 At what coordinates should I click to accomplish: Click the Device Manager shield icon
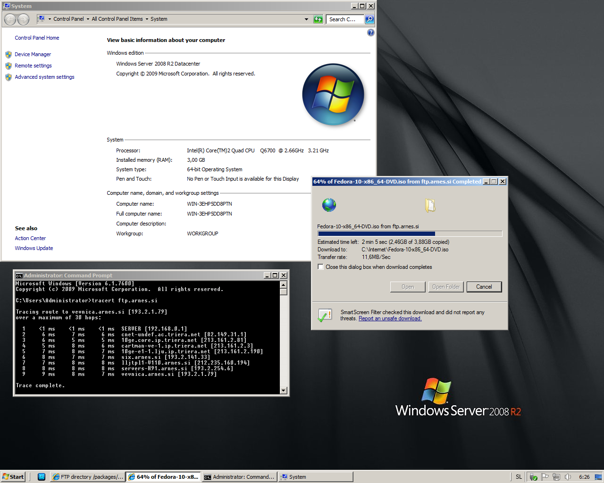(8, 55)
